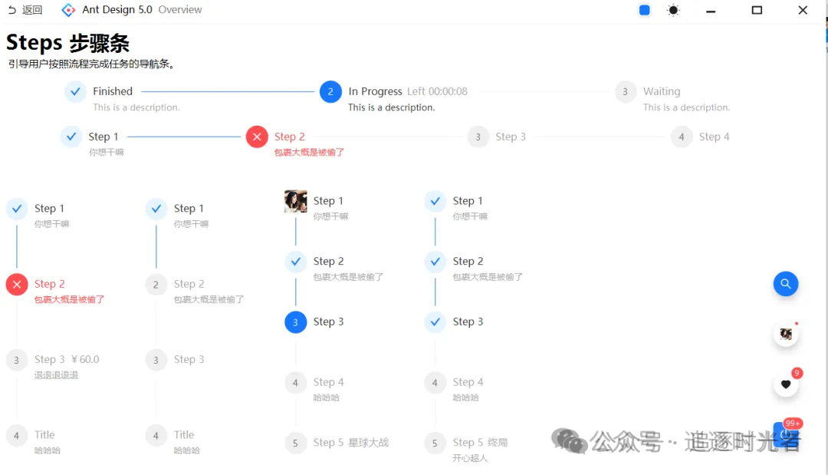
Task: Click the number 4 circle directly above Step 5 星球大战
Action: [296, 383]
